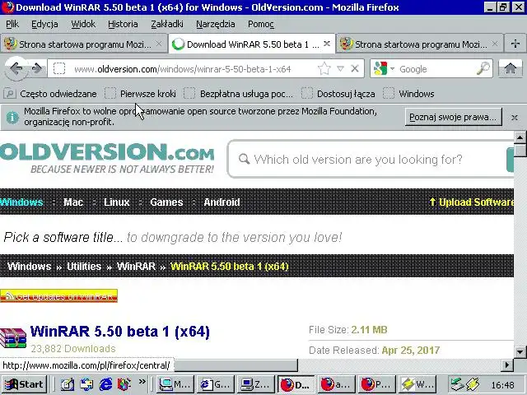Click the WinRAR books icon
The image size is (527, 395).
pyautogui.click(x=13, y=337)
